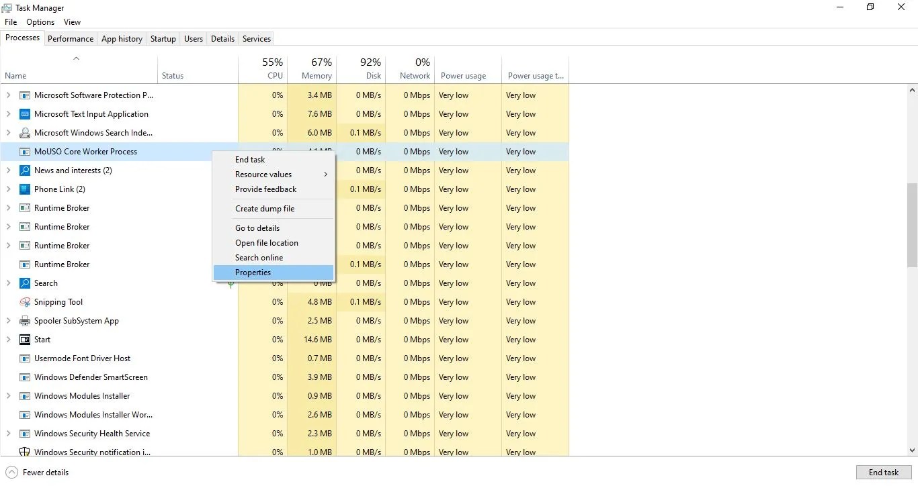Click the News and interests icon
Viewport: 918px width, 488px height.
(x=24, y=170)
